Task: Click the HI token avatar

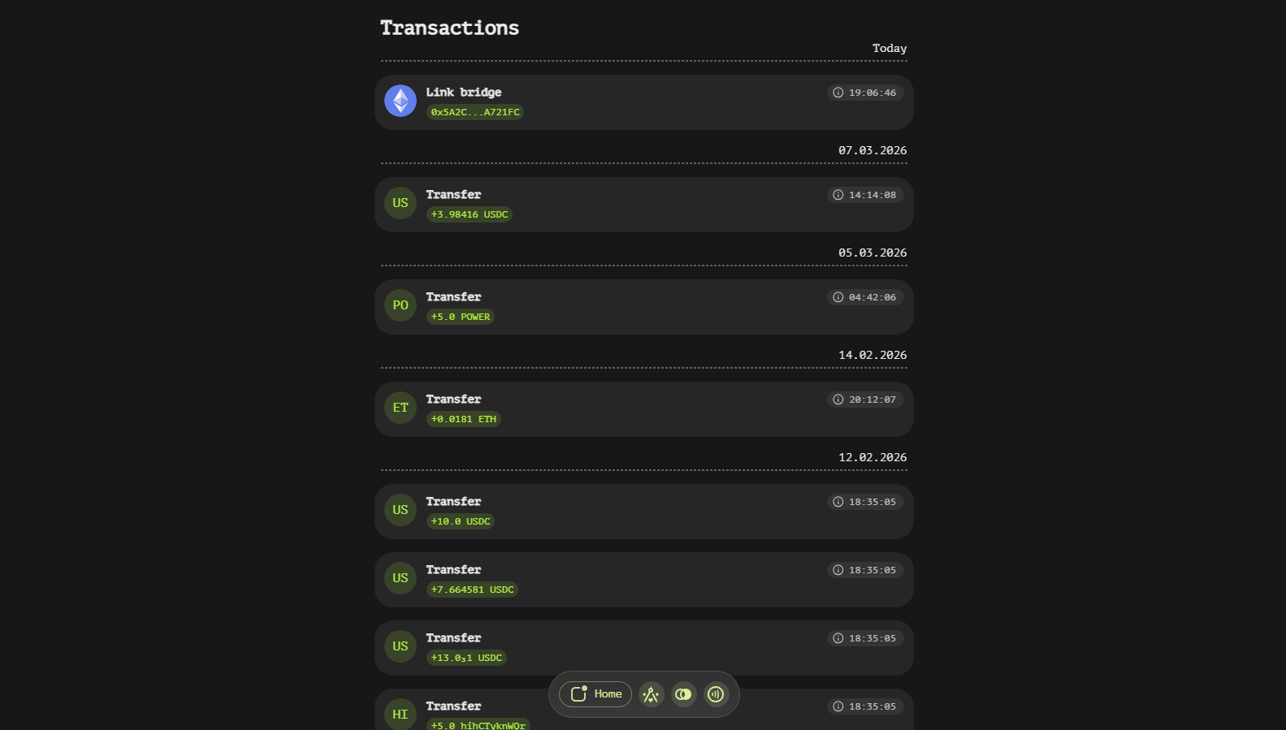Action: pyautogui.click(x=401, y=714)
